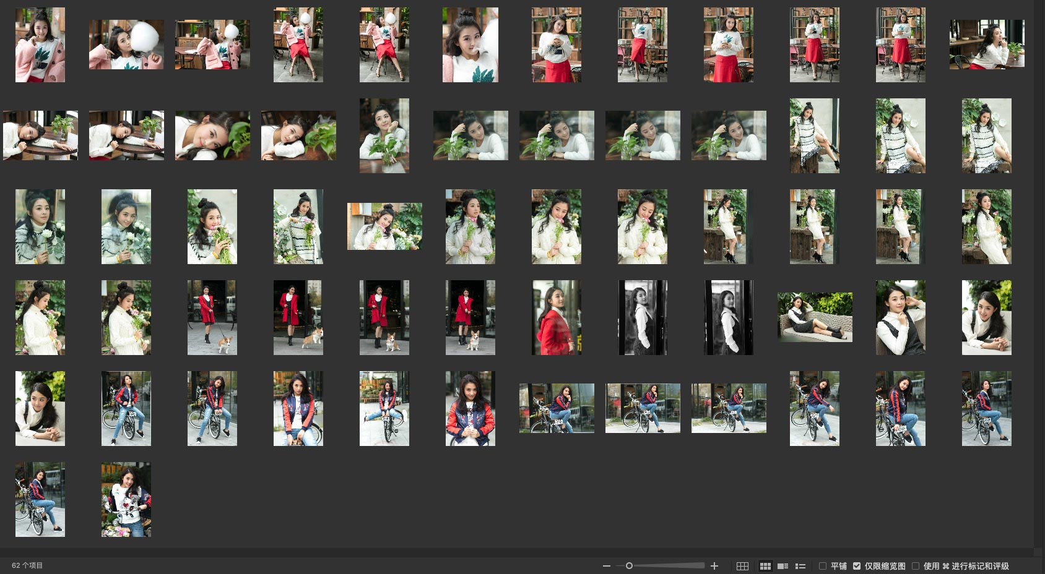This screenshot has width=1045, height=574.
Task: Switch to details view icon
Action: tap(783, 566)
